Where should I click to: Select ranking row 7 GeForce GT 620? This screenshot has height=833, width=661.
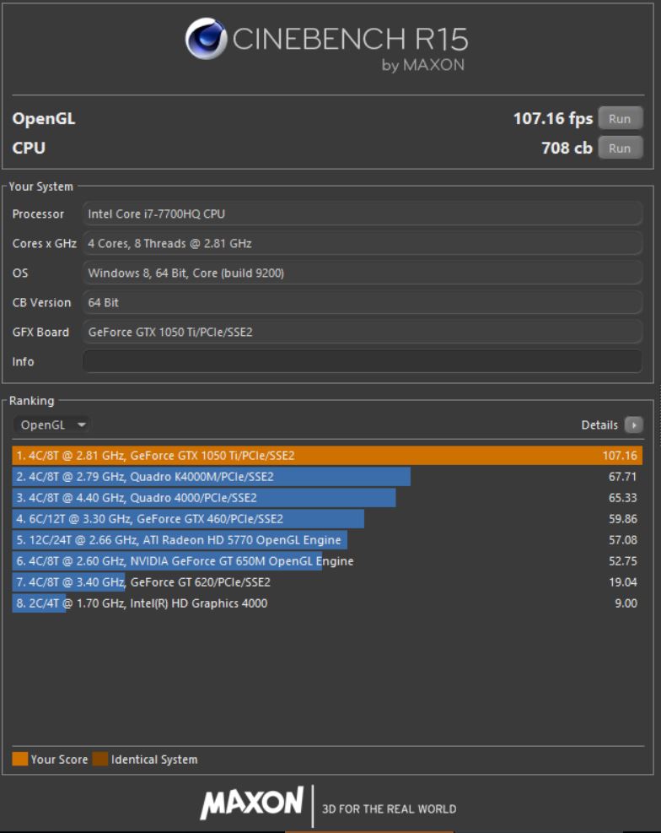[327, 582]
